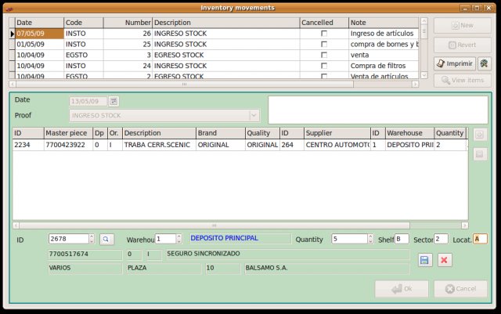This screenshot has width=501, height=314.
Task: Click the Date input field 13/05/09
Action: pyautogui.click(x=88, y=101)
